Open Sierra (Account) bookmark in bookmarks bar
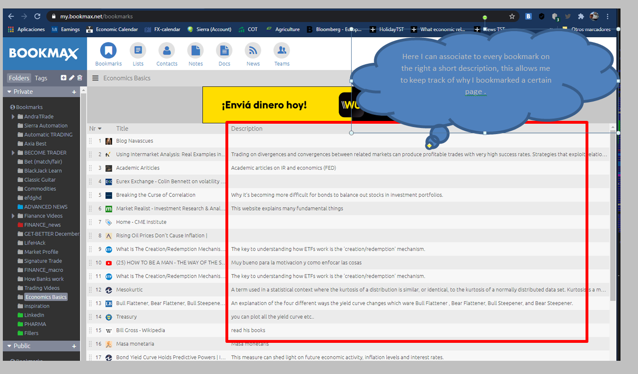This screenshot has width=638, height=374. point(209,29)
